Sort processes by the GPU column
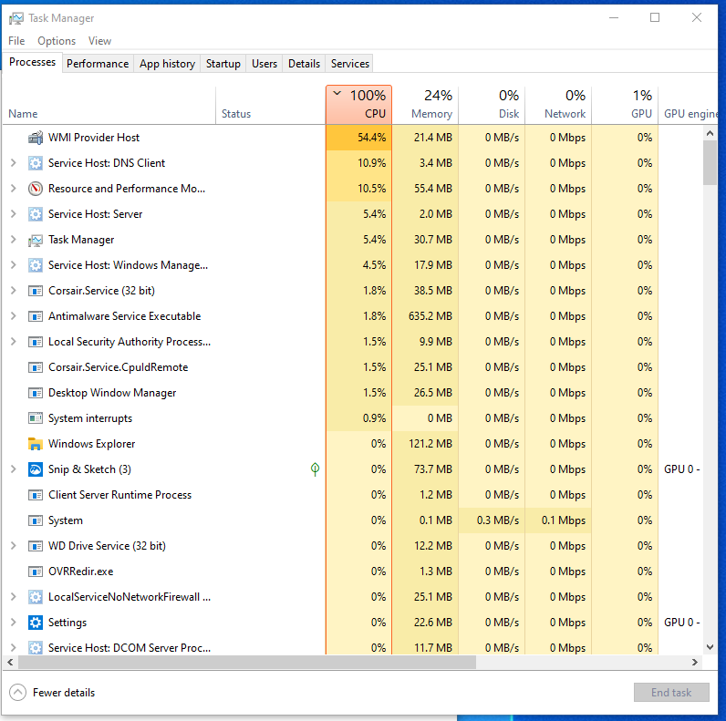The image size is (726, 721). pyautogui.click(x=625, y=105)
